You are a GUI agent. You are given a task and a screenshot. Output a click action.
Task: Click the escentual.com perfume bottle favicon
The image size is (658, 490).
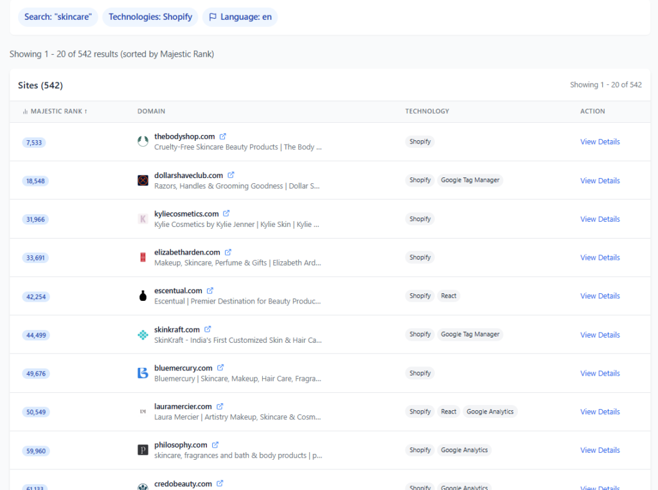143,296
